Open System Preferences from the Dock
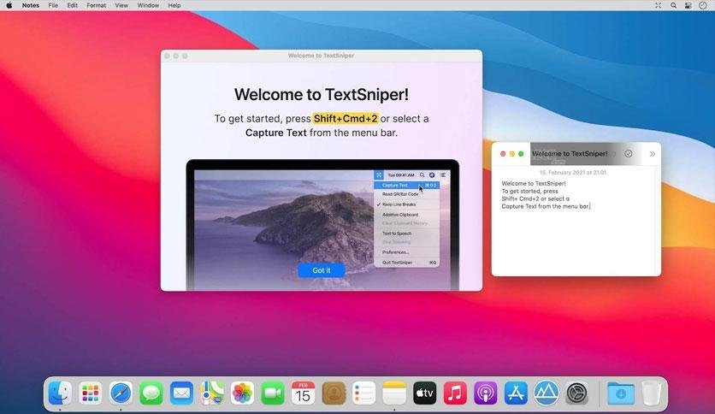Image resolution: width=715 pixels, height=414 pixels. [577, 393]
